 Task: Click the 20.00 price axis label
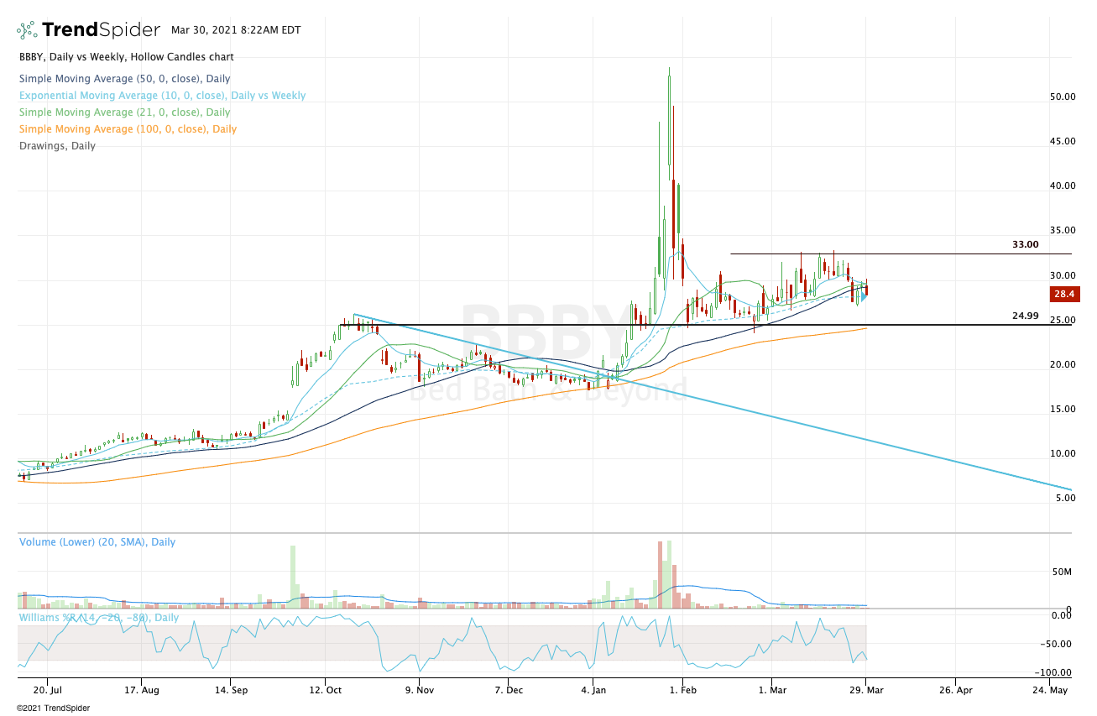(1063, 364)
